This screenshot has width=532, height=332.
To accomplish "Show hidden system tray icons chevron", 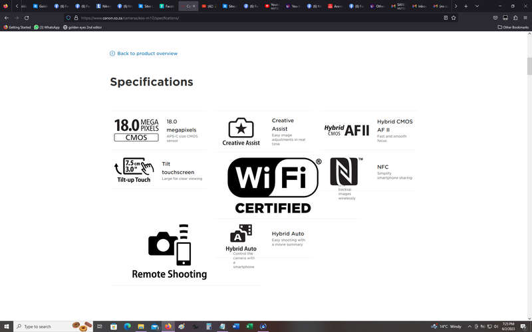I will click(469, 327).
